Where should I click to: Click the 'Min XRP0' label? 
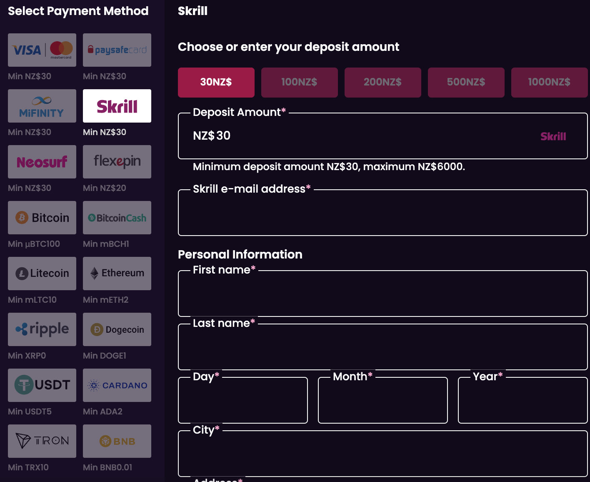(27, 356)
